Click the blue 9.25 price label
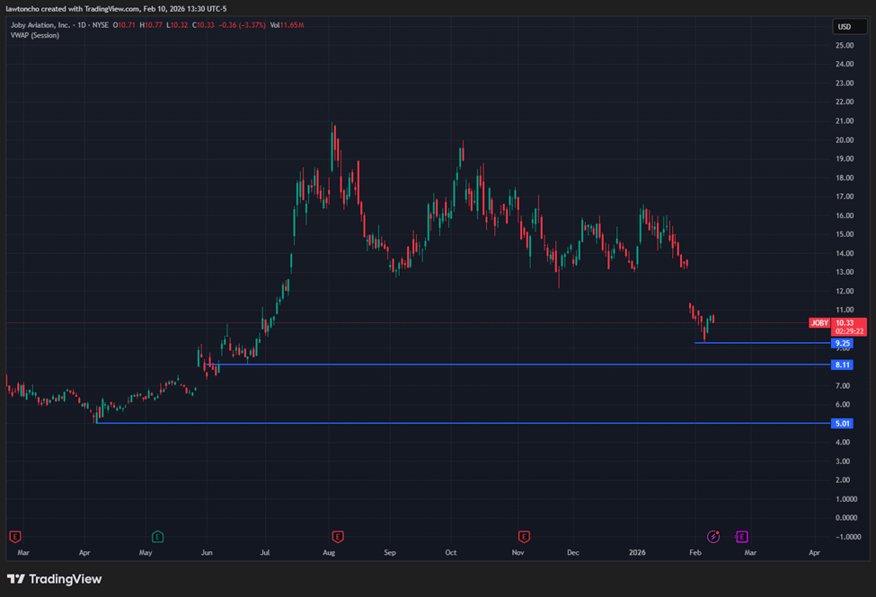Image resolution: width=876 pixels, height=597 pixels. [x=843, y=343]
